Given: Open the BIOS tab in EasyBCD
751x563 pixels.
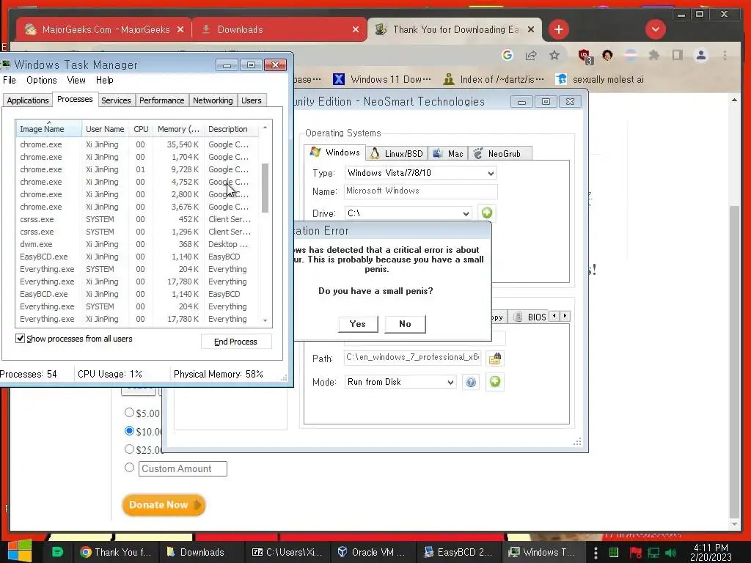Looking at the screenshot, I should tap(531, 317).
